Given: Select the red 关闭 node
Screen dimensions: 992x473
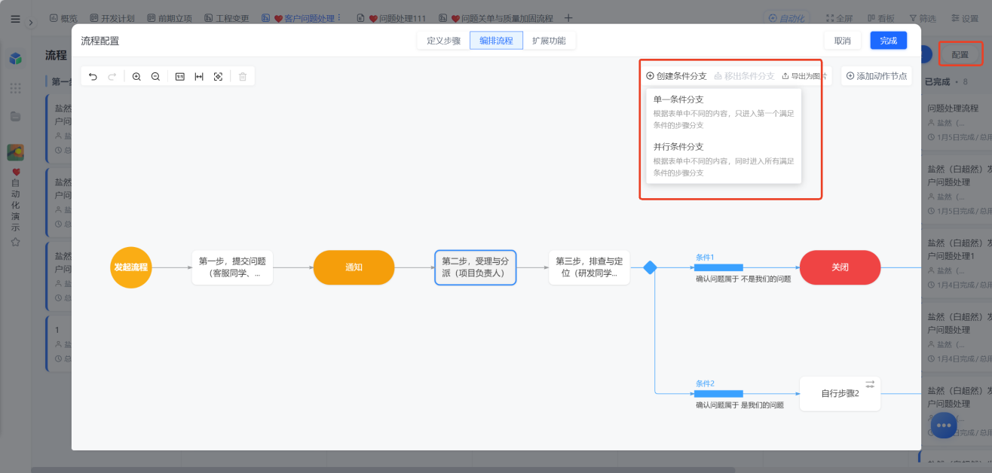Looking at the screenshot, I should tap(840, 267).
